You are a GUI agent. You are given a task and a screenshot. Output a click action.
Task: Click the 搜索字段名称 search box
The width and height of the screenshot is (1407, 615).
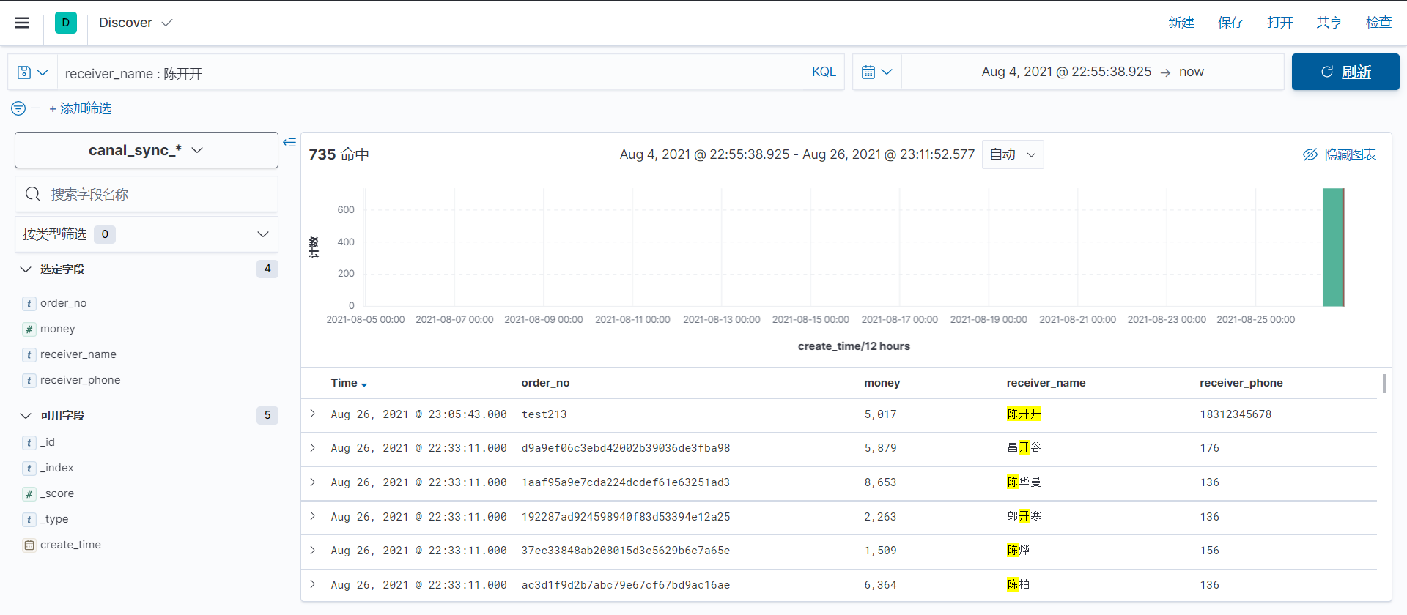click(147, 194)
